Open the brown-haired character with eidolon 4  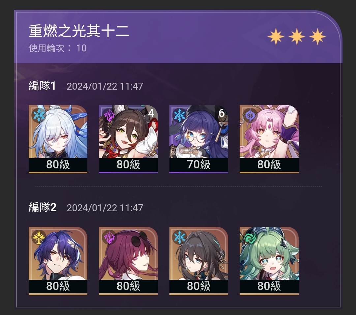[x=128, y=139]
